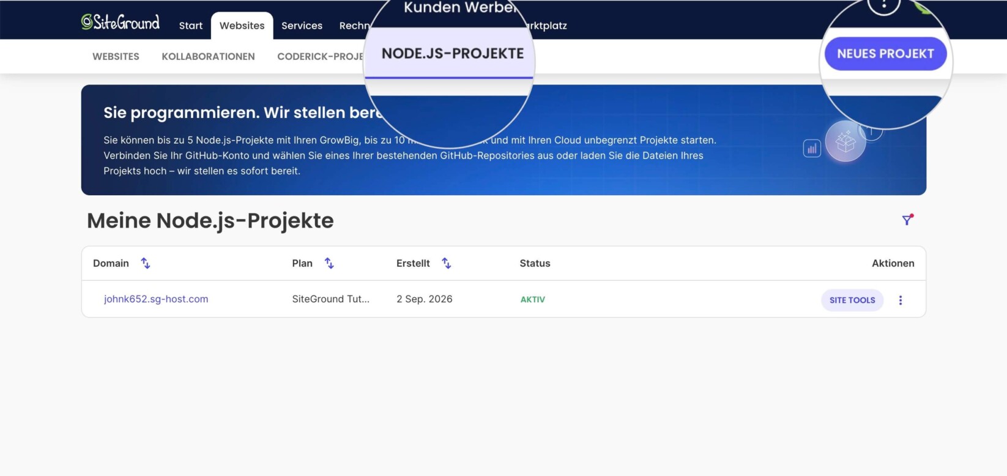Sort table by Plan column arrows

329,263
